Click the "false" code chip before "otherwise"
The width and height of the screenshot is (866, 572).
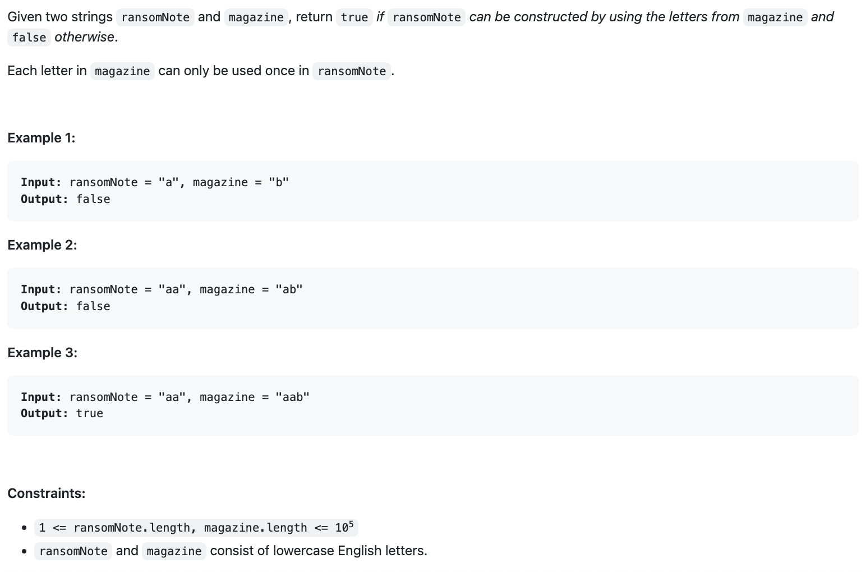click(29, 38)
